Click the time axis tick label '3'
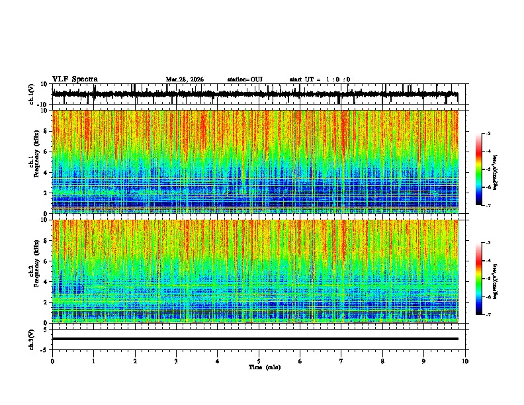Screen dimensions: 524x405 coord(176,361)
